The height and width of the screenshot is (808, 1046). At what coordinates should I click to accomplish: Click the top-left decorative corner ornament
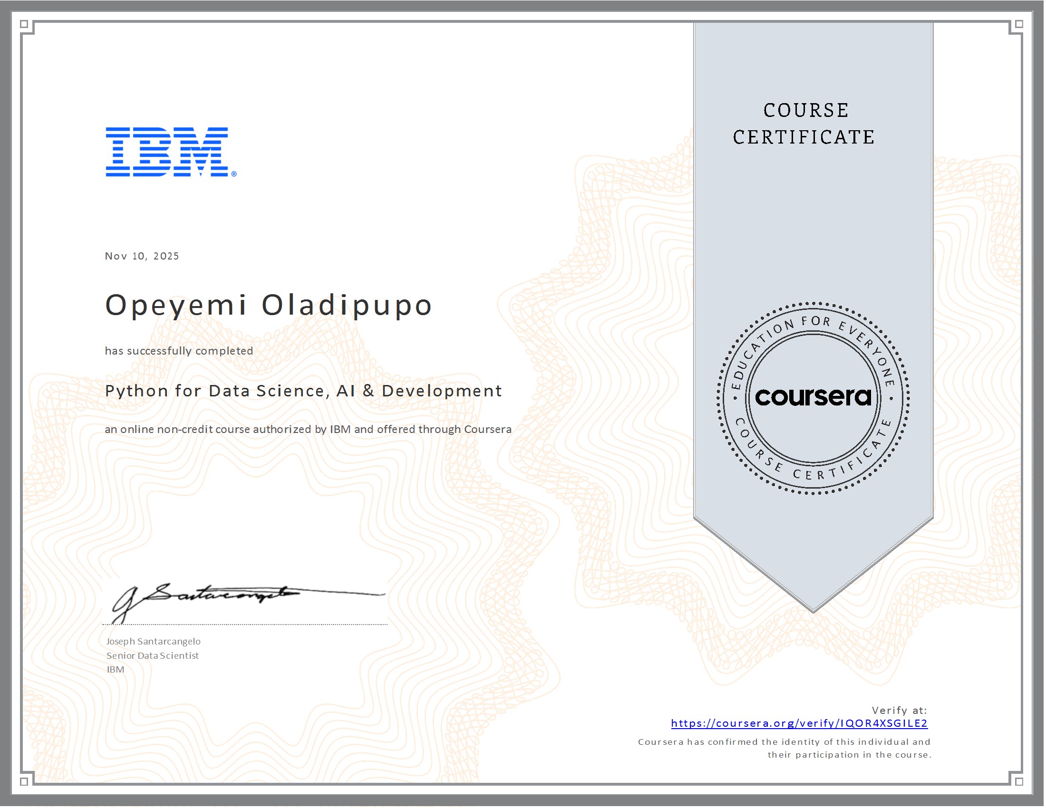(26, 25)
